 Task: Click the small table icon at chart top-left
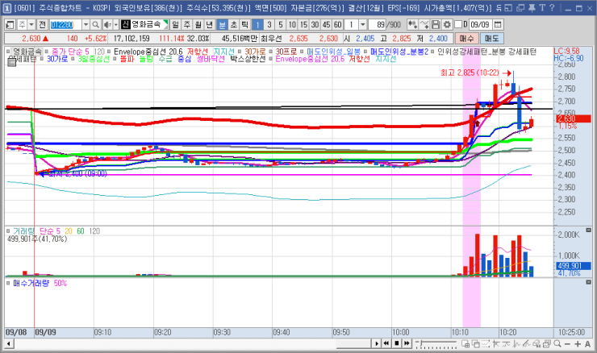(x=11, y=63)
